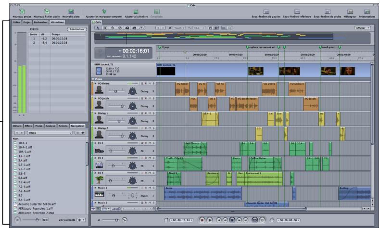Click the Réinitialiser button
Image resolution: width=380 pixels, height=228 pixels.
(x=77, y=29)
